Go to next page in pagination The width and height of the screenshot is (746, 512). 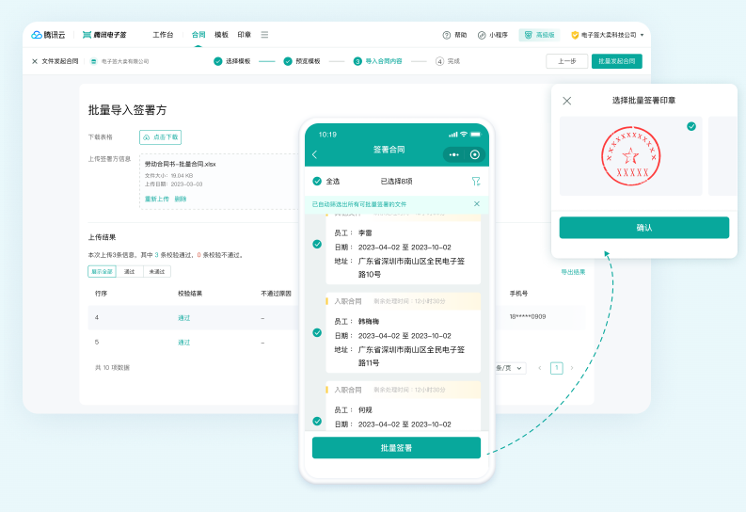(571, 368)
